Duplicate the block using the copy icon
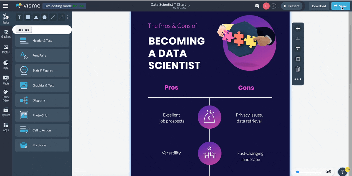 (298, 59)
